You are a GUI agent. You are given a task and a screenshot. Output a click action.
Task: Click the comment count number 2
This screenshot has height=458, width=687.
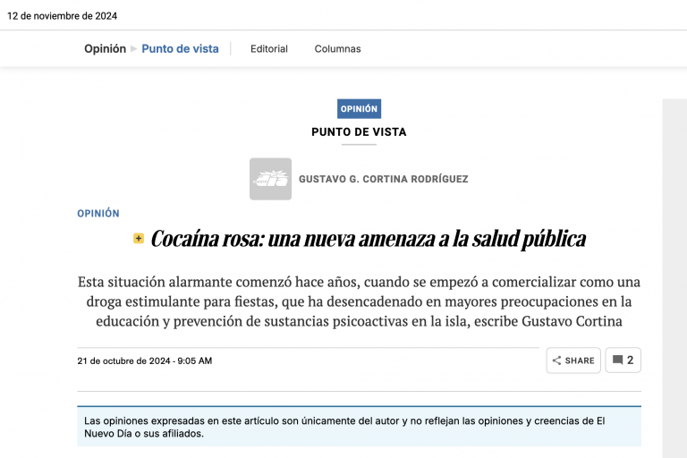click(631, 360)
